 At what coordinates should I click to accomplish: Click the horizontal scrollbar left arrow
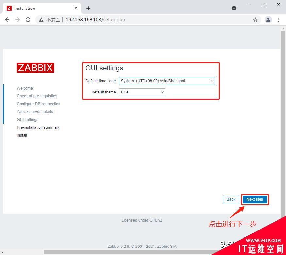tap(3, 252)
